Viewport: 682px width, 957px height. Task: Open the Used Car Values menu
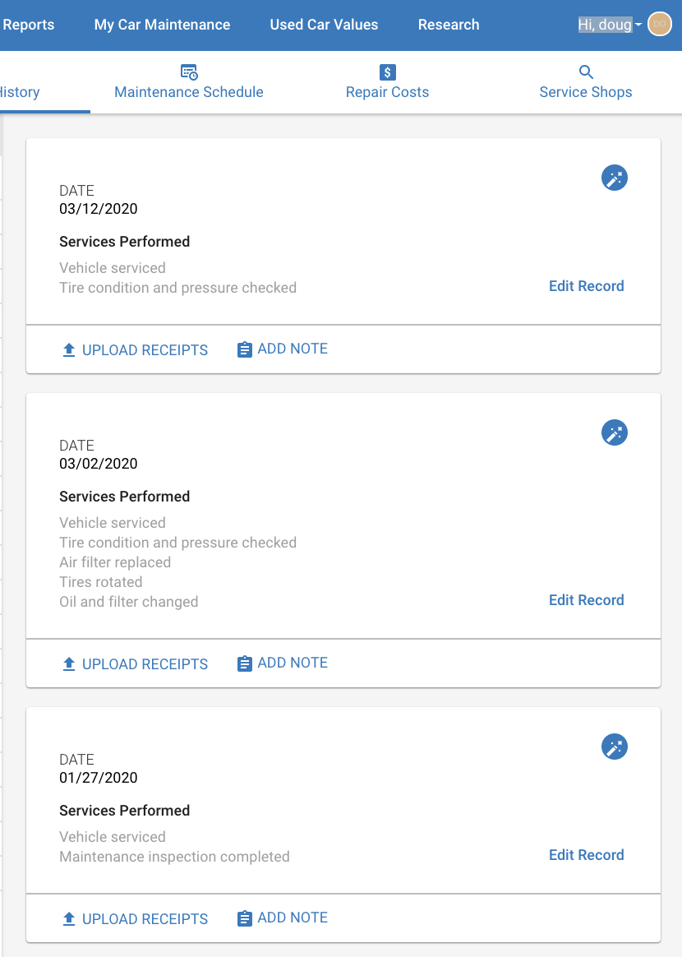324,25
